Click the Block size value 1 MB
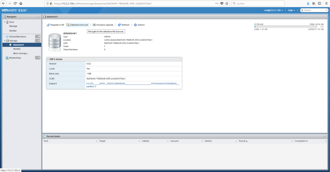The width and height of the screenshot is (330, 172). click(89, 74)
